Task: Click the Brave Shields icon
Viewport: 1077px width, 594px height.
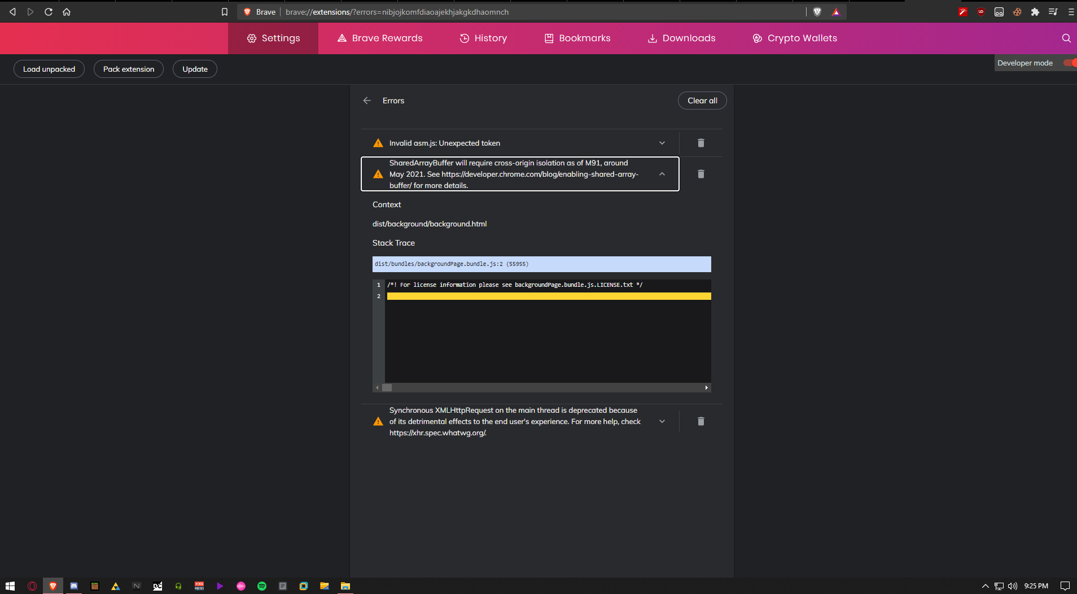Action: click(x=817, y=11)
